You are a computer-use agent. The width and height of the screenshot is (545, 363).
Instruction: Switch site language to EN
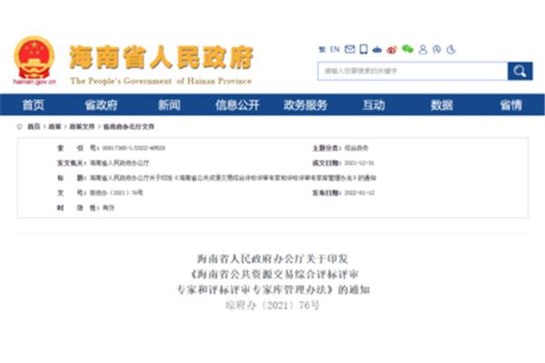pos(334,49)
